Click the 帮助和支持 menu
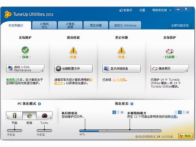 (160, 10)
